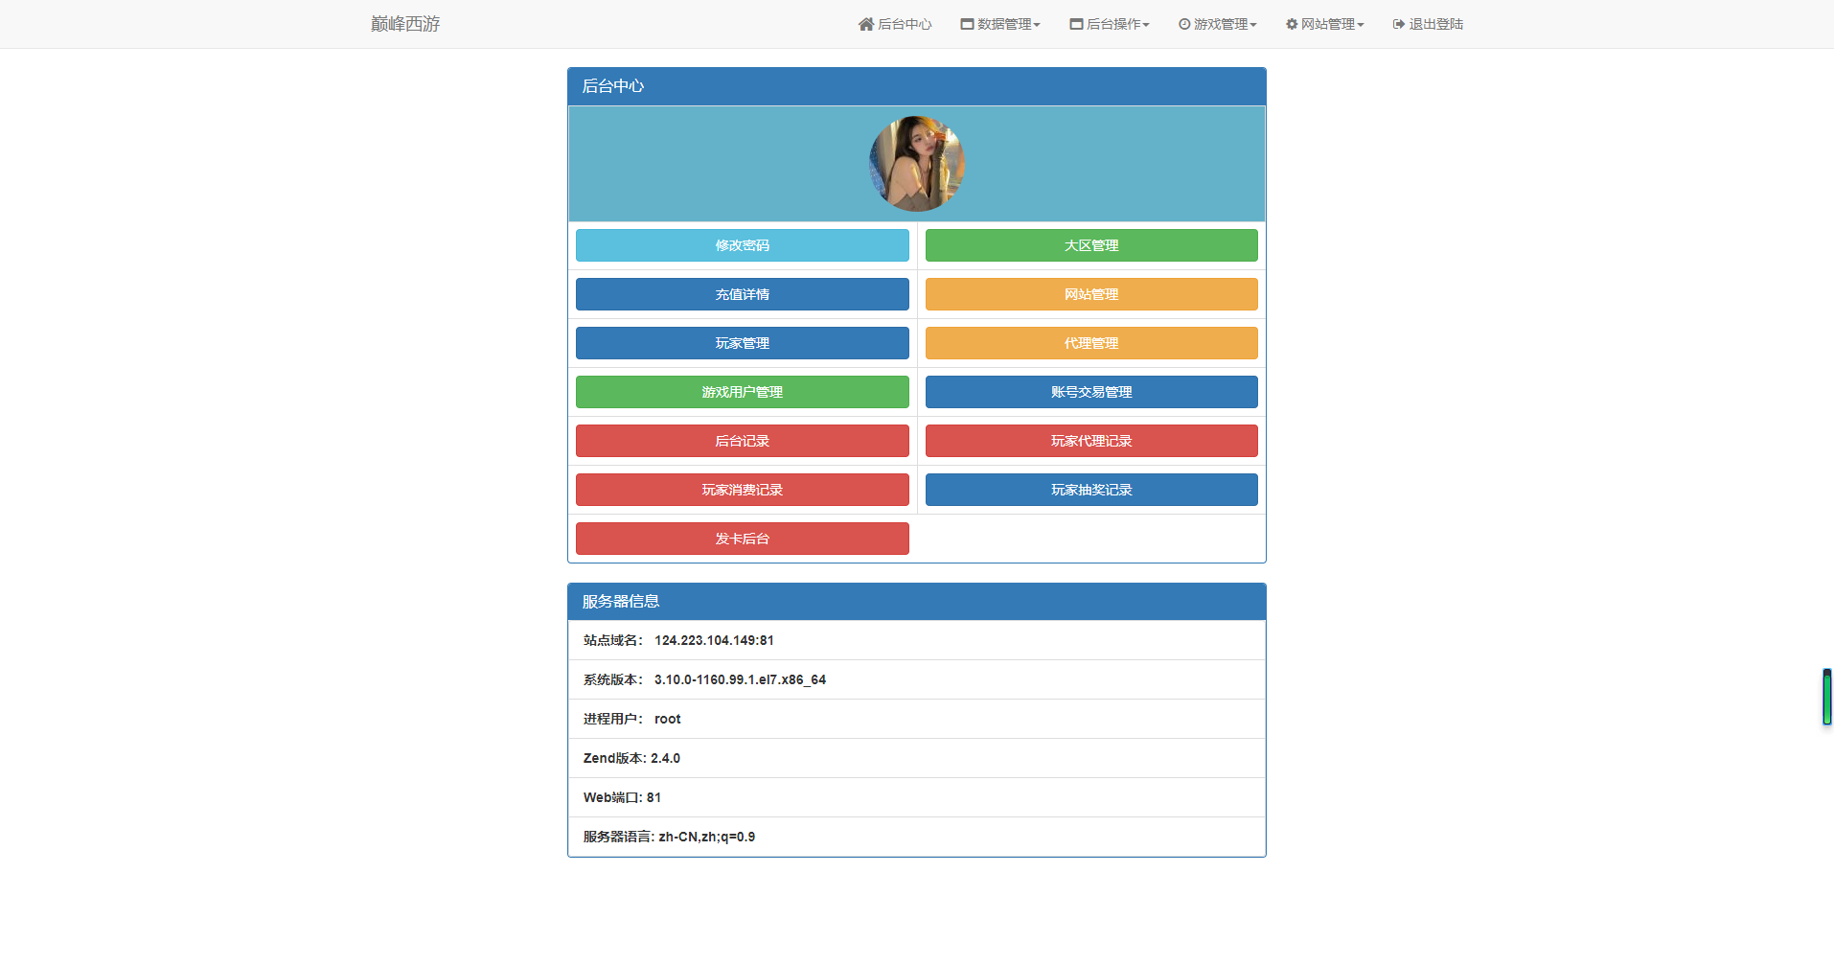The width and height of the screenshot is (1834, 965).
Task: Click the 玩家消费记录 button
Action: point(743,490)
